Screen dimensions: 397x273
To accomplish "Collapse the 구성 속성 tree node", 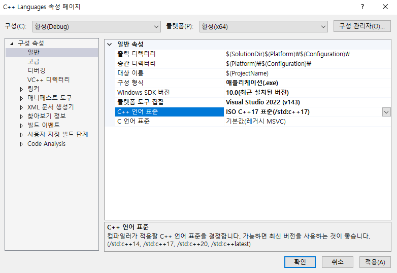I will 12,44.
